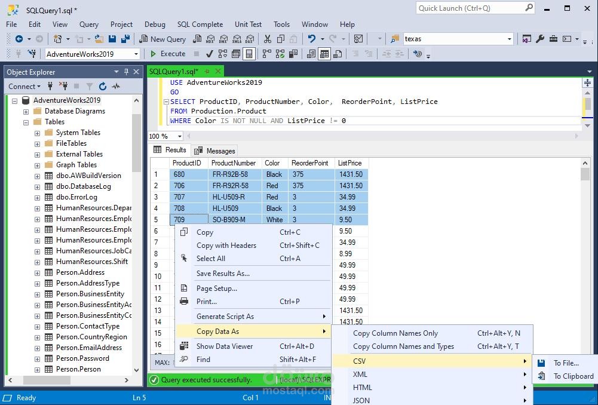Image resolution: width=598 pixels, height=405 pixels.
Task: Parse the query with the checkmark icon
Action: (x=209, y=54)
